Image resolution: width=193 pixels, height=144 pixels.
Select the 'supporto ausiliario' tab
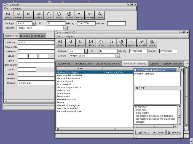point(172,64)
